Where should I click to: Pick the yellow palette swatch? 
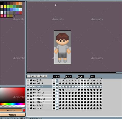5,6
